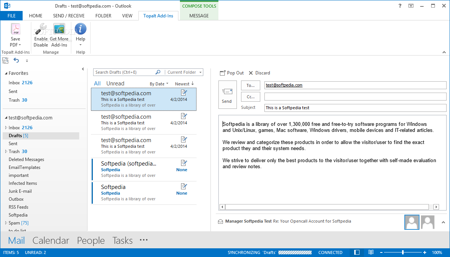Open the Current Folder search scope dropdown
Image resolution: width=450 pixels, height=257 pixels.
click(184, 72)
